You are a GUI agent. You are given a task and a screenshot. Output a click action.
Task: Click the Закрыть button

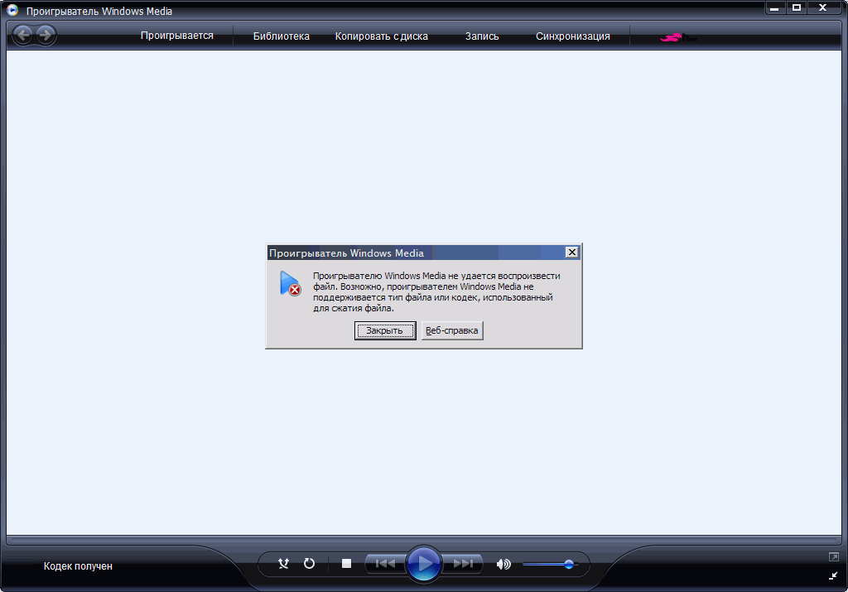[x=385, y=330]
